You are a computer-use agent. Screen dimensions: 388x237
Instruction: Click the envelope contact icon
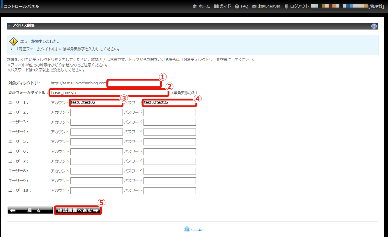[x=254, y=6]
